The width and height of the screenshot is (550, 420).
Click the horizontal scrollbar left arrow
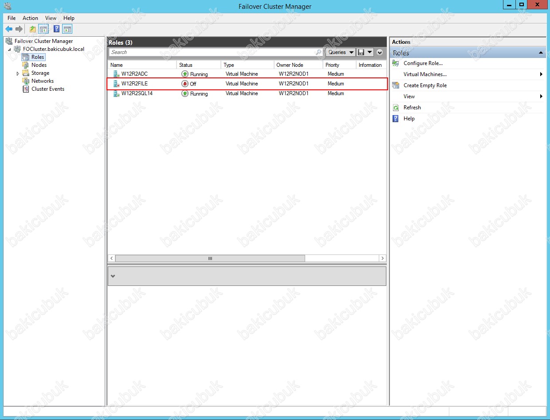[112, 258]
